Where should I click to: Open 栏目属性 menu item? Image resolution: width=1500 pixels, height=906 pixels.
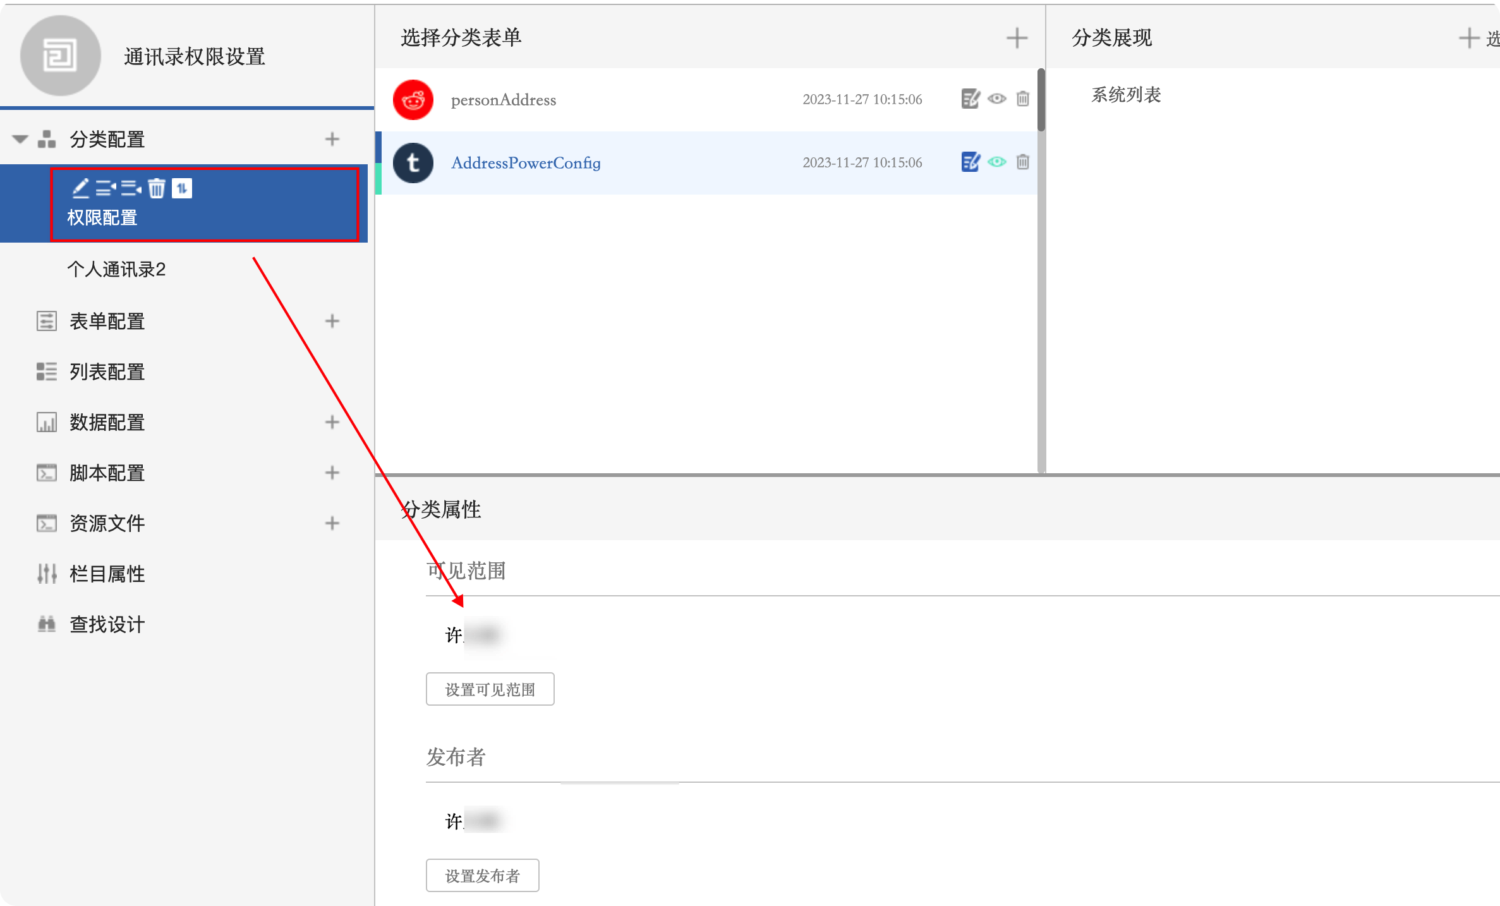107,574
